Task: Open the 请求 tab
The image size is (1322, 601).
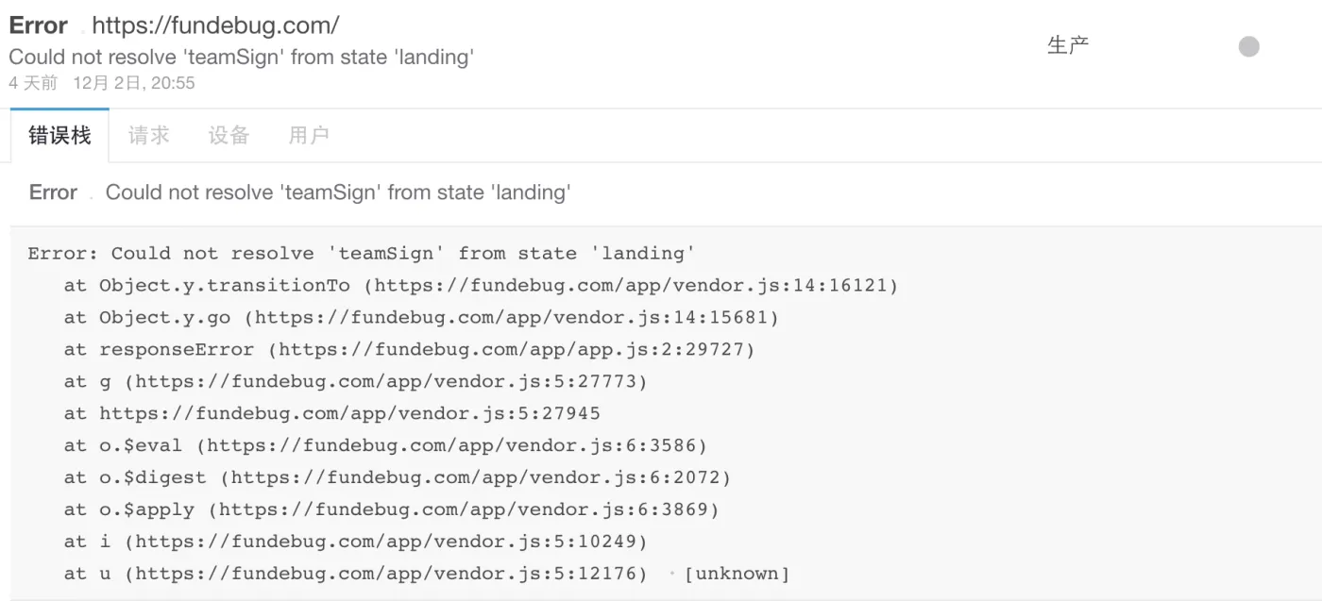Action: pos(149,136)
